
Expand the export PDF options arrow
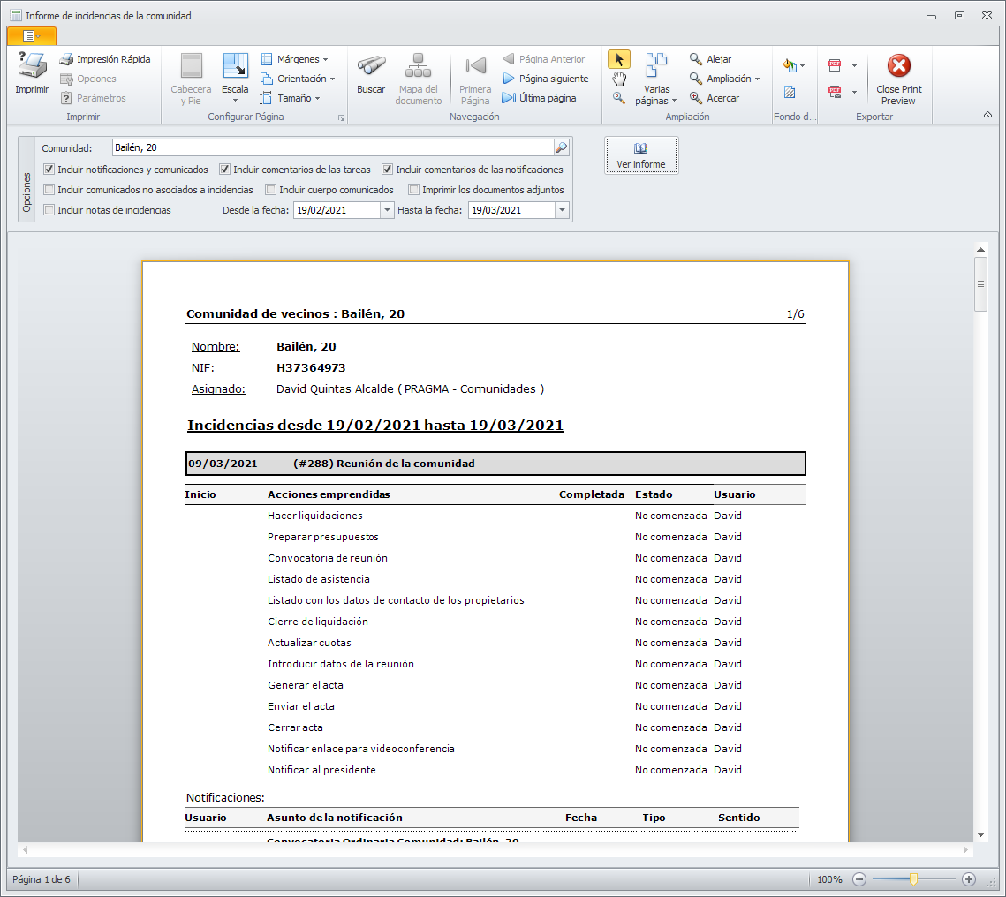pyautogui.click(x=854, y=65)
